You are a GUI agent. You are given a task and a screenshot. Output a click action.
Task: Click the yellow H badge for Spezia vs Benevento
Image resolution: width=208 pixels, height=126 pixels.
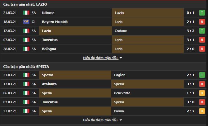[202, 93]
